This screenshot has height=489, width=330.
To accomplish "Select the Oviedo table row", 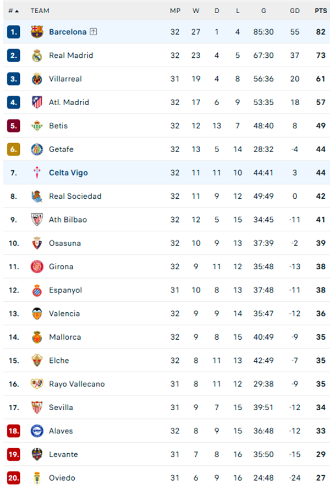I will (x=165, y=478).
